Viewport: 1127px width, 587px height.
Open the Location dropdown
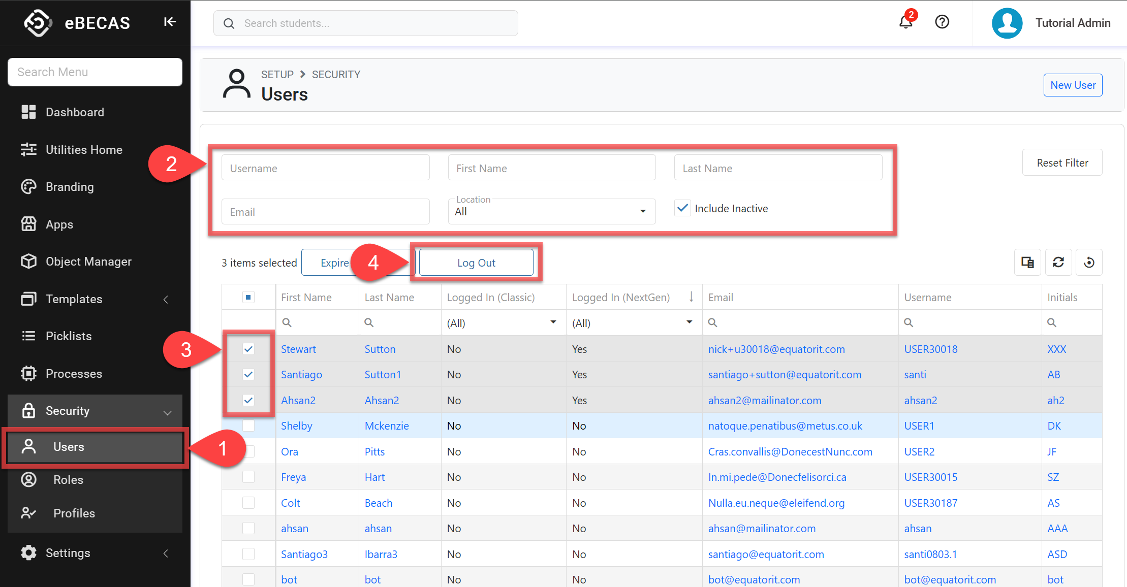pos(551,212)
